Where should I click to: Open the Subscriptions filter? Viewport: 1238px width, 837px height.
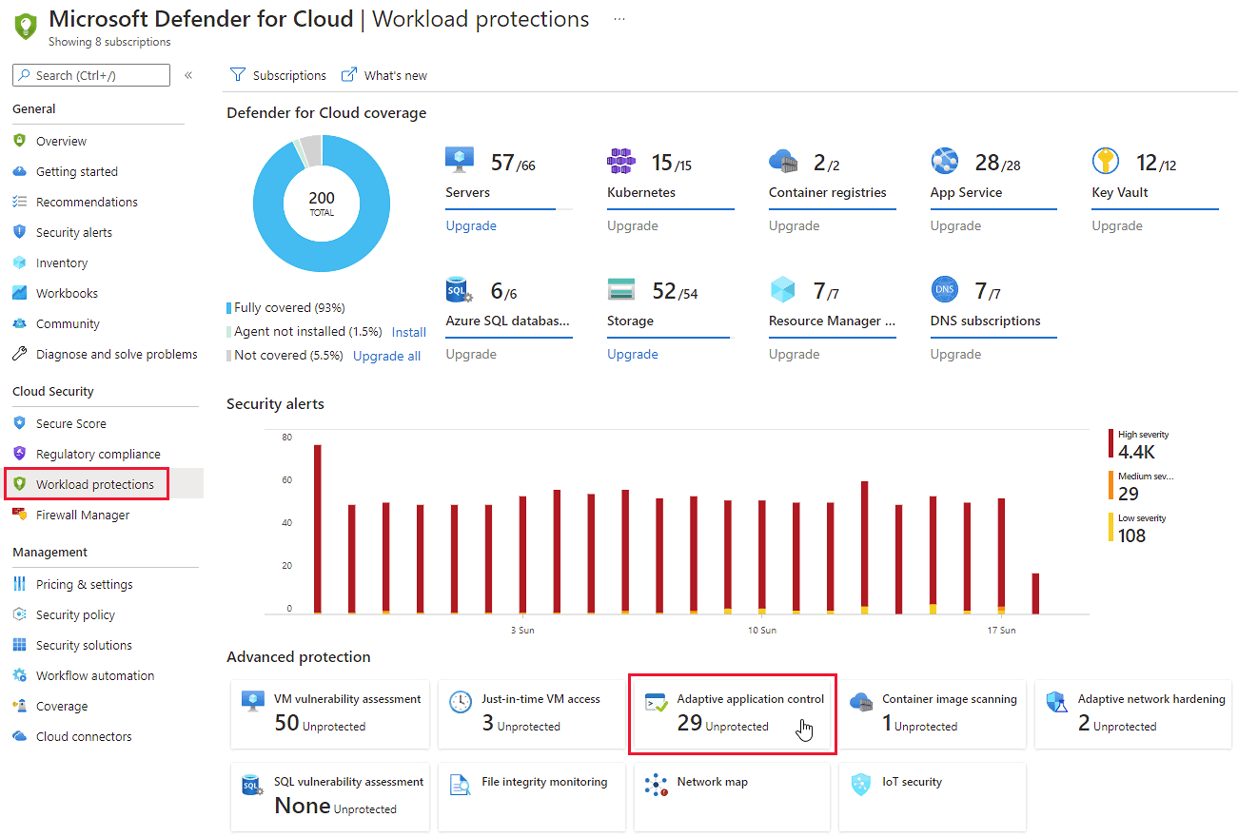pyautogui.click(x=278, y=75)
